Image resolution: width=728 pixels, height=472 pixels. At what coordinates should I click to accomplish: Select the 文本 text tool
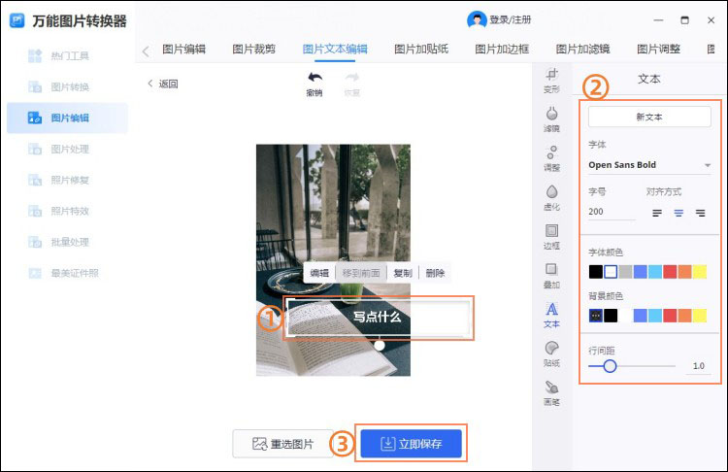tap(551, 315)
